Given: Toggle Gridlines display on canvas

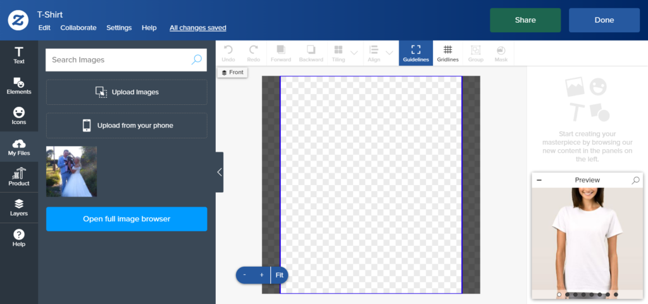Looking at the screenshot, I should (447, 53).
